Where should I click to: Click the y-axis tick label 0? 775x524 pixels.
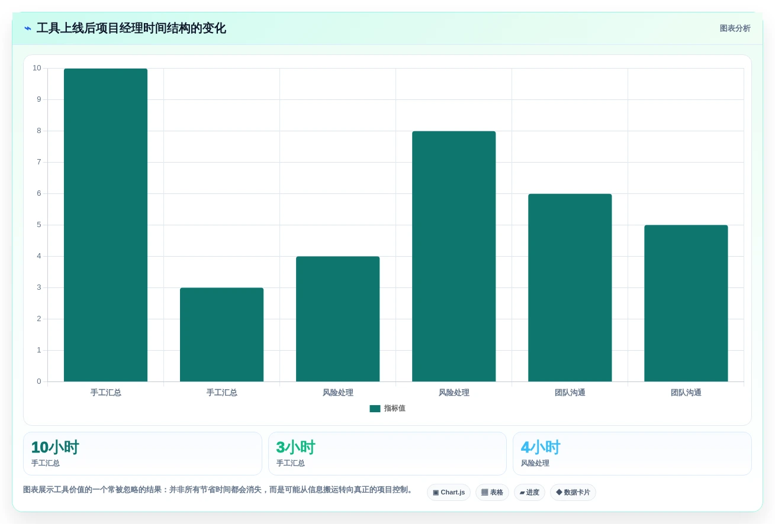[x=39, y=381]
